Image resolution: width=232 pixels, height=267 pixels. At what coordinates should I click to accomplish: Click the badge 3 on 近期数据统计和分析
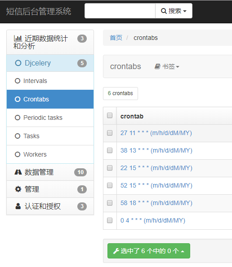point(82,39)
